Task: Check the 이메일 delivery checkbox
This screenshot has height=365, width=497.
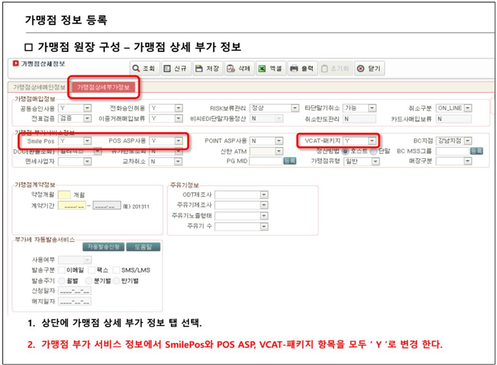Action: (62, 270)
